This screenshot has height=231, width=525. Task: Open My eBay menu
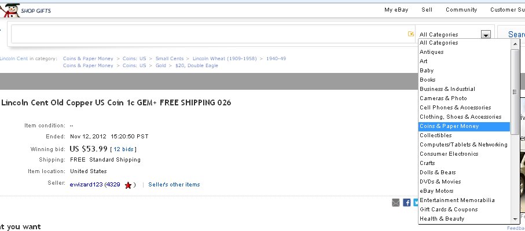point(396,10)
